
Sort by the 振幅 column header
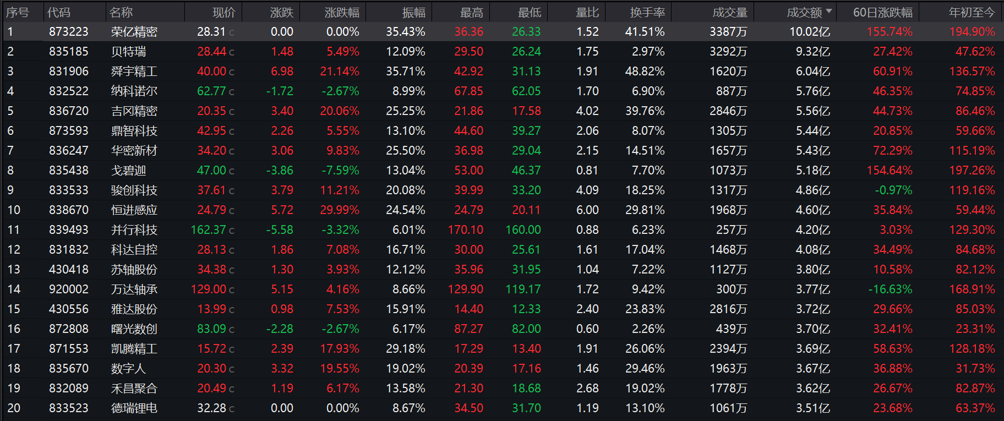tap(413, 12)
